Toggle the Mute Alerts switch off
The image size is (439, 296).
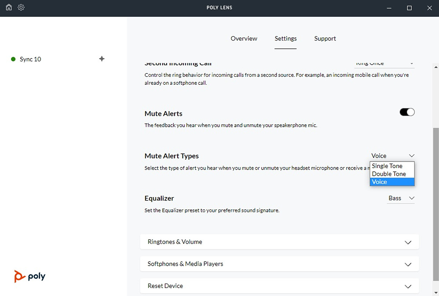(407, 112)
